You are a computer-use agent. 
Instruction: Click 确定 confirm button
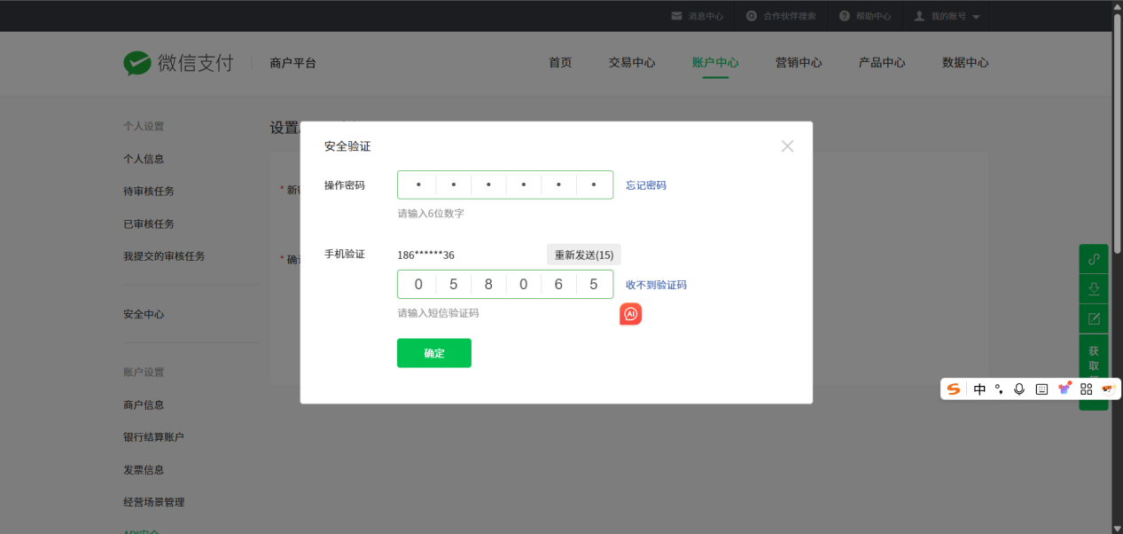434,353
